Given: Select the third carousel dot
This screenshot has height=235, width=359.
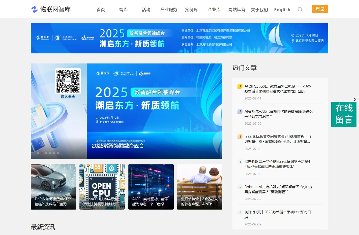Looking at the screenshot, I should coord(46,153).
